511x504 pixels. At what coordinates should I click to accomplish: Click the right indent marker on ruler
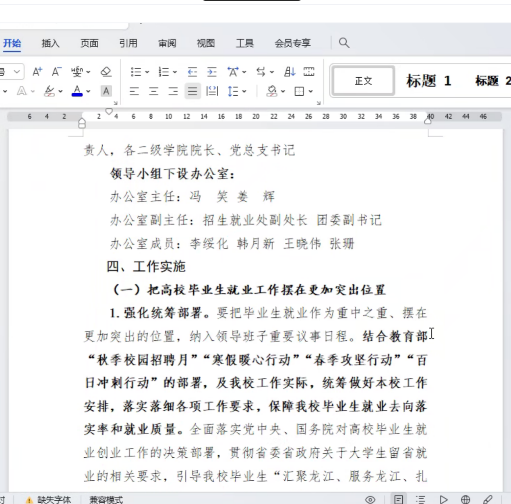[x=428, y=121]
